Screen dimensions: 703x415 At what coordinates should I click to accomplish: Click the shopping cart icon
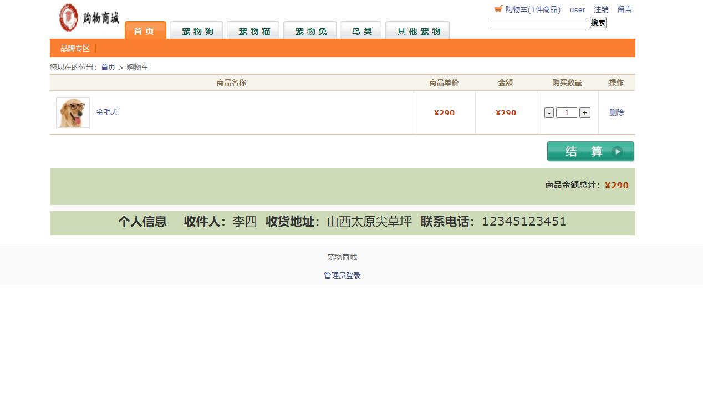tap(497, 9)
